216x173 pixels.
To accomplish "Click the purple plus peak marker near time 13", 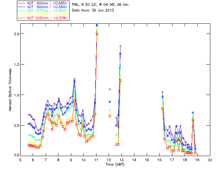I will (x=120, y=46).
